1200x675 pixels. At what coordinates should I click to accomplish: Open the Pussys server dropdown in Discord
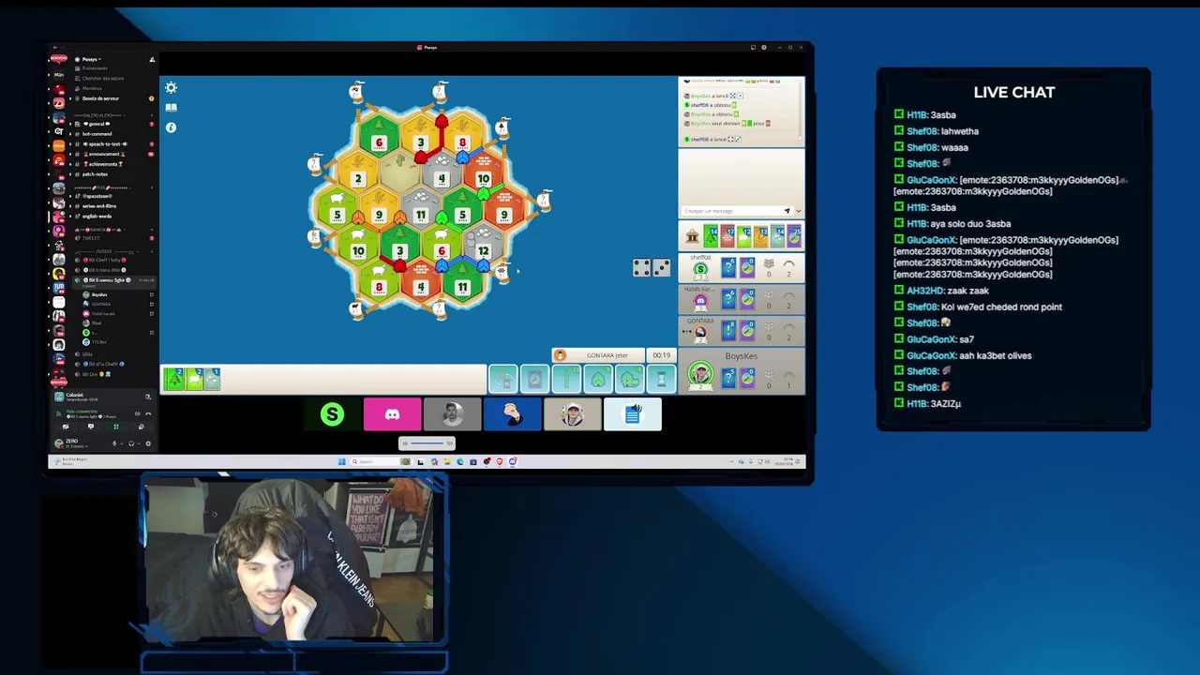pyautogui.click(x=91, y=59)
